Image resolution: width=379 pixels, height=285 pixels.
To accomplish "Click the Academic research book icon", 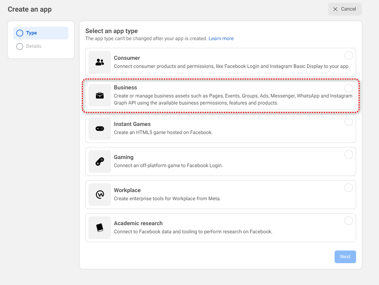I will (x=100, y=228).
